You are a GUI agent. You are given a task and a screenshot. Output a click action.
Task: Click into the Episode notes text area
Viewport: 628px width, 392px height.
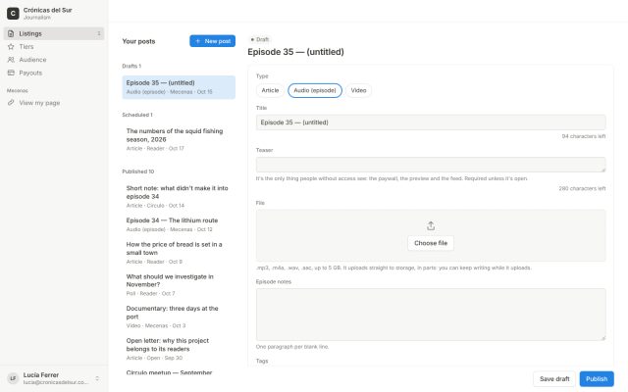click(431, 315)
